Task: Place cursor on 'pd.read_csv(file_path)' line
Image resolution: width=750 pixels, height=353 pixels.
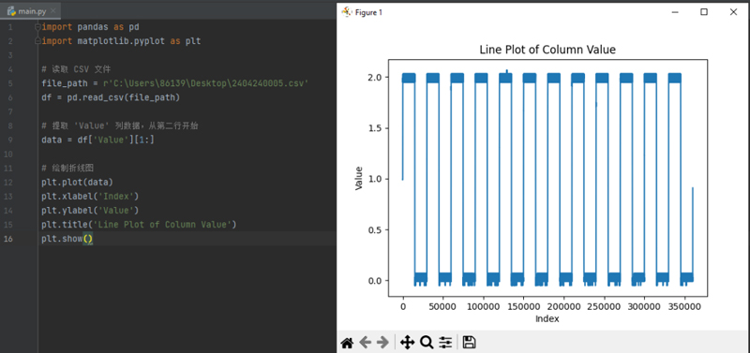Action: [x=111, y=97]
